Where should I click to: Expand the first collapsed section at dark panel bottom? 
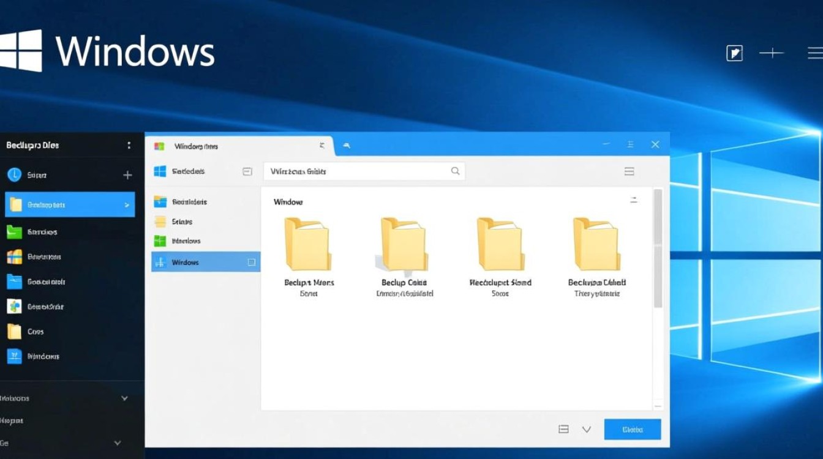[124, 398]
